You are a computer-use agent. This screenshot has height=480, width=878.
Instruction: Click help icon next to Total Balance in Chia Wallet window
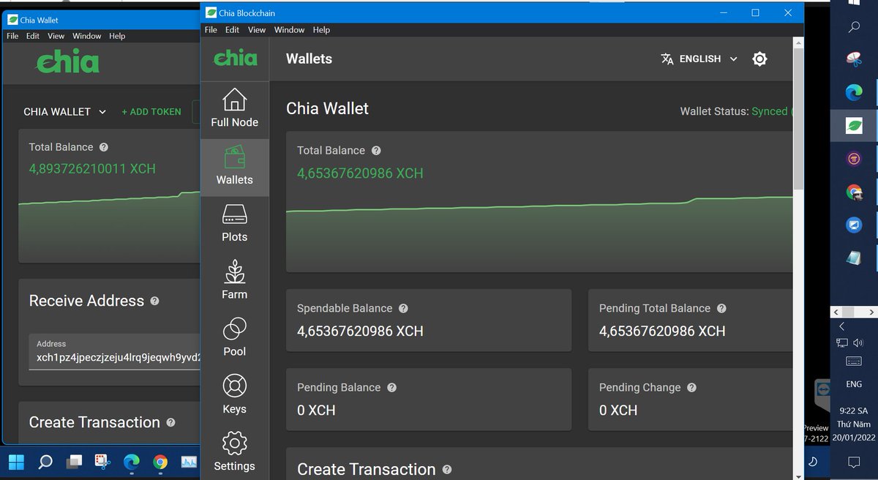pyautogui.click(x=104, y=147)
